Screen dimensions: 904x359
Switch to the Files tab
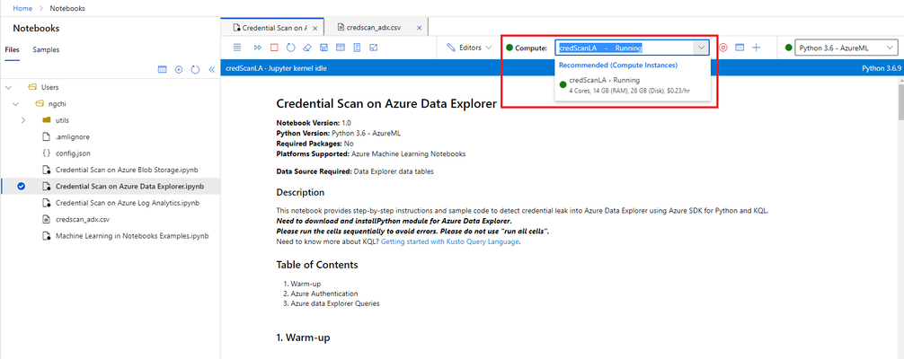tap(12, 49)
